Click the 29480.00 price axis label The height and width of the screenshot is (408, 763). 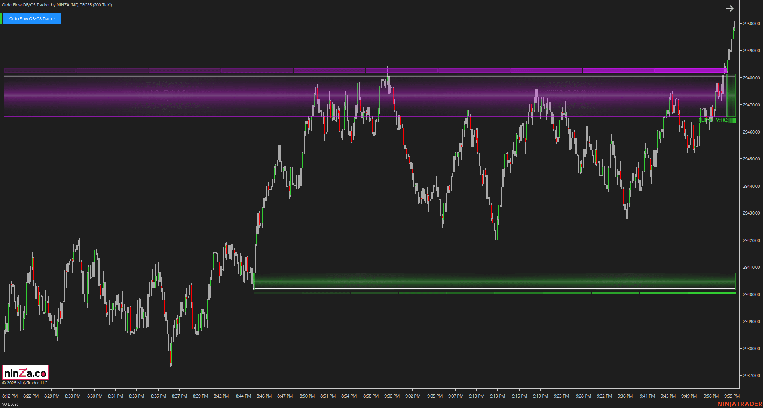(x=751, y=78)
